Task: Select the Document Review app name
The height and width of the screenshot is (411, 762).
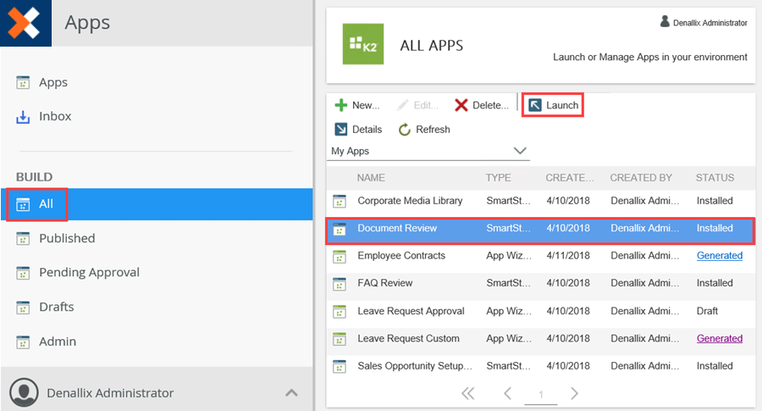Action: pos(397,228)
